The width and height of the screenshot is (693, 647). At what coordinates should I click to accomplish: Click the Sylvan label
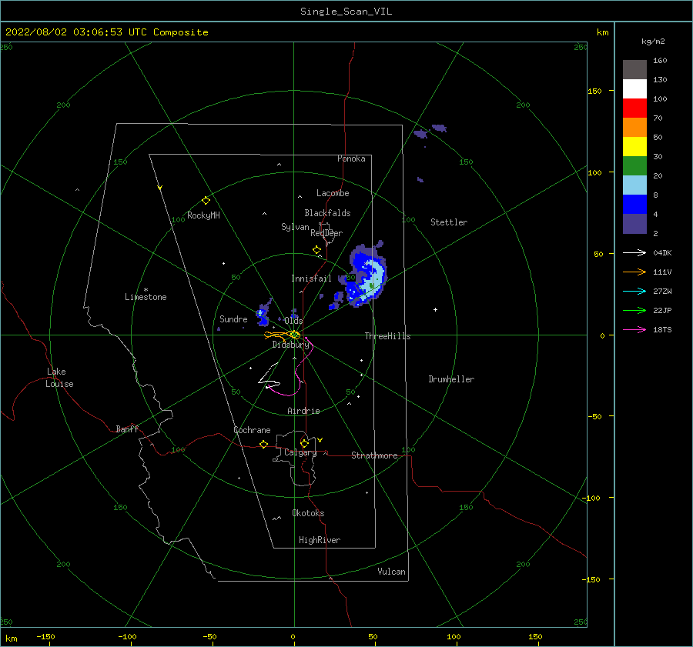click(295, 227)
